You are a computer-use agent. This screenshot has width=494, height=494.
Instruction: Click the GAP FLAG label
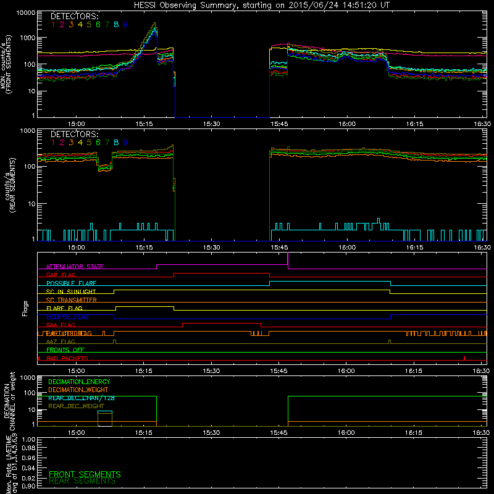61,275
